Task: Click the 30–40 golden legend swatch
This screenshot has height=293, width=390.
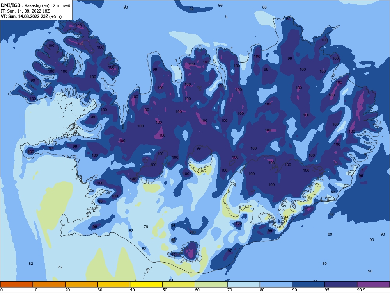Action: coord(114,284)
